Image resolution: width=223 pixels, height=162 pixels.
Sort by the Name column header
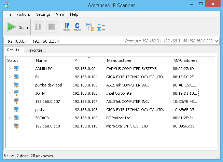(x=53, y=60)
